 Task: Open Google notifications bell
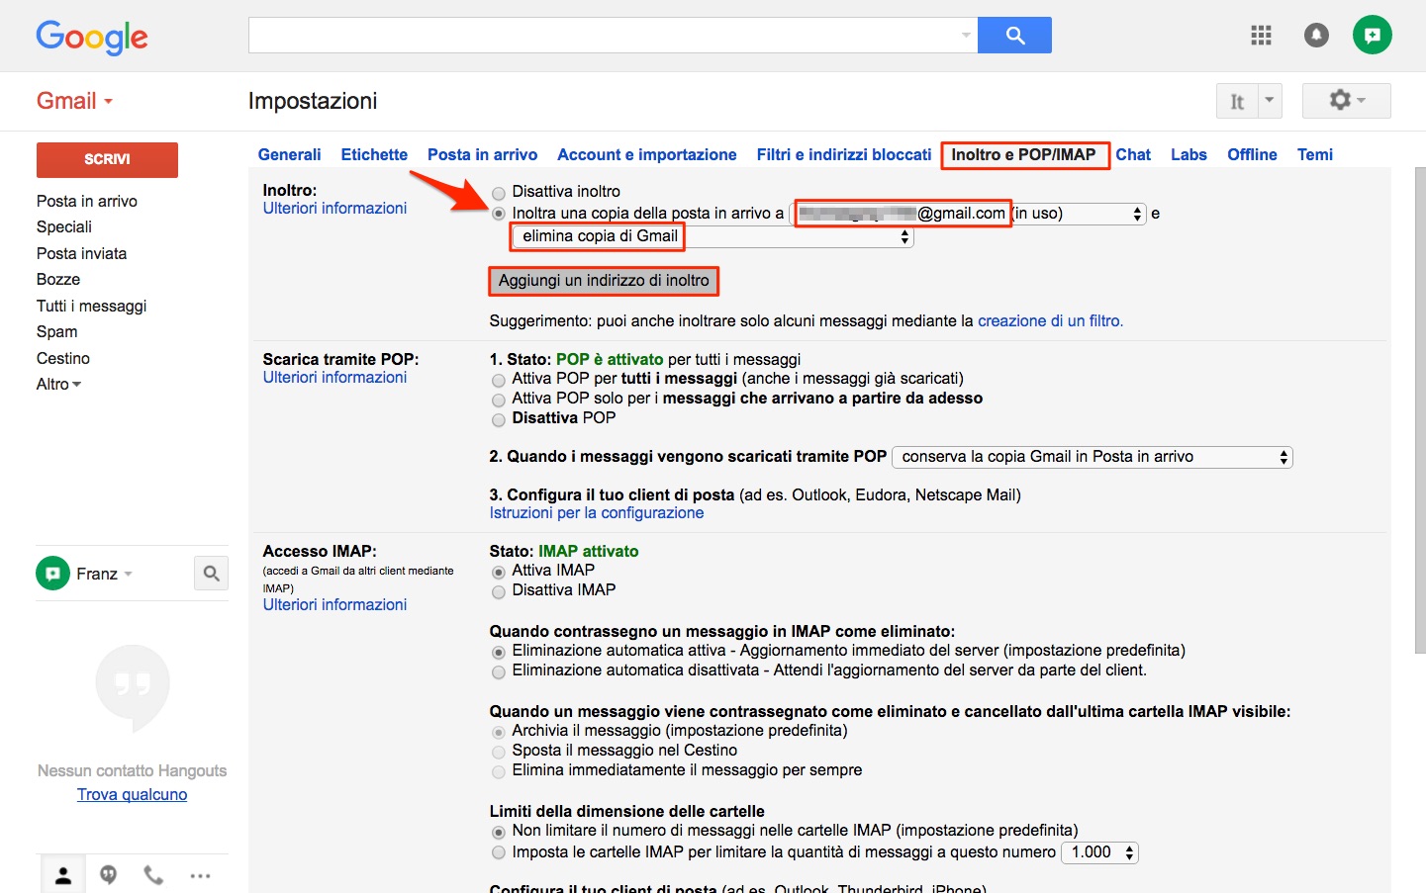coord(1316,36)
